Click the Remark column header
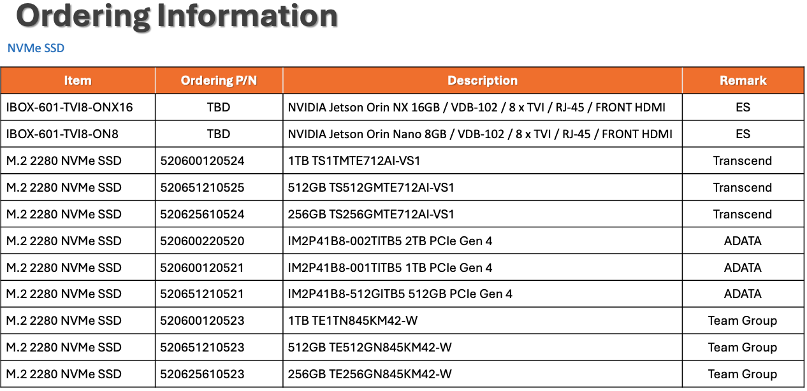This screenshot has width=807, height=391. [743, 80]
